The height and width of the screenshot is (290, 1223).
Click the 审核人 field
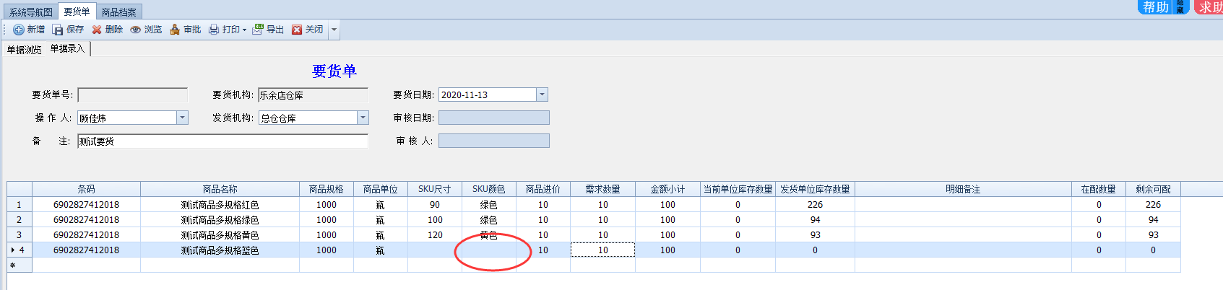pyautogui.click(x=494, y=141)
